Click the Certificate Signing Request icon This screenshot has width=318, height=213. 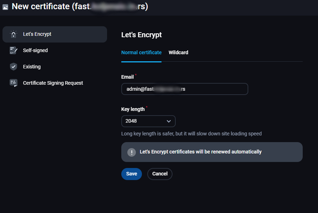[14, 83]
